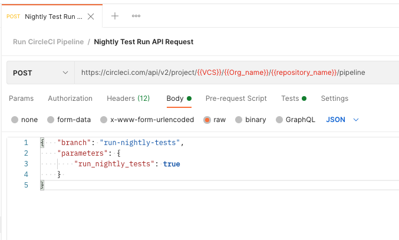Select the raw body type radio
This screenshot has width=399, height=240.
tap(207, 120)
